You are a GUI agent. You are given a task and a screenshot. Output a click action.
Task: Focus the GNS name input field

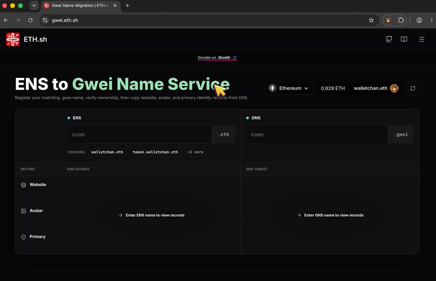click(x=317, y=135)
